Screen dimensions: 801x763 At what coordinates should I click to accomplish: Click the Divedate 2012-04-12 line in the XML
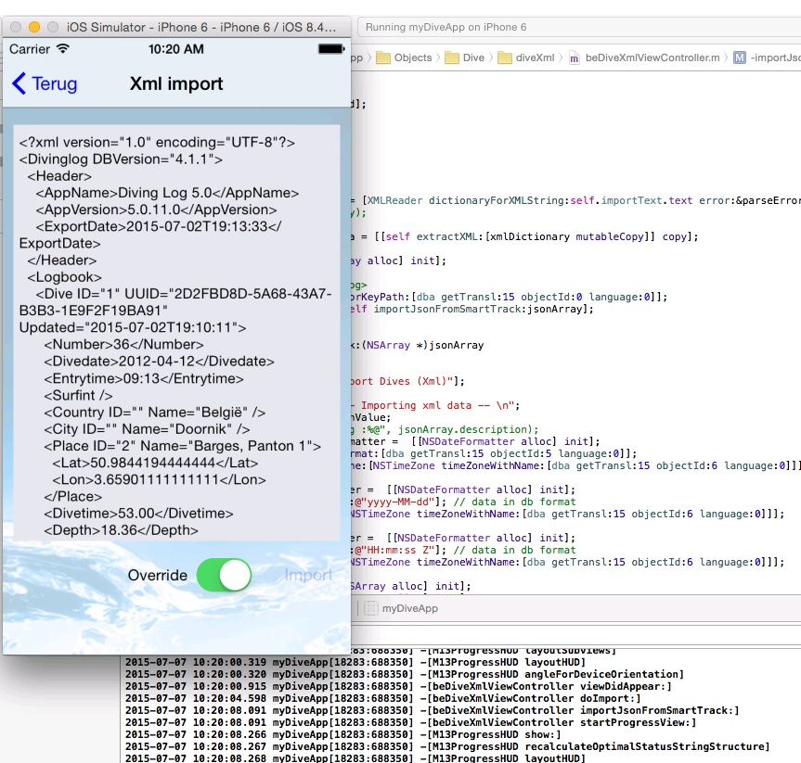coord(159,362)
